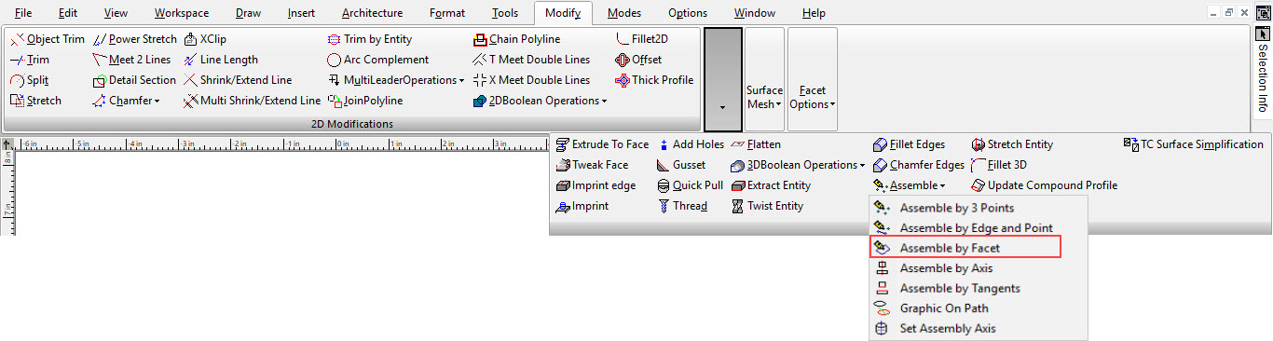Select the Extract Entity tool
Screen dimensions: 1273x341
coord(771,185)
